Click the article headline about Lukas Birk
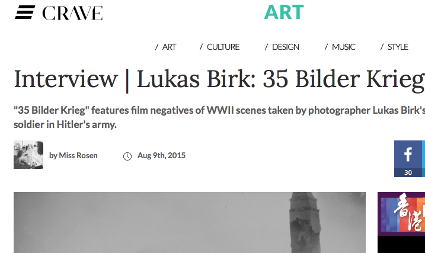425x253 pixels. pos(219,79)
